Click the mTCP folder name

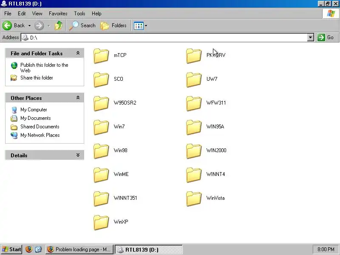click(120, 55)
